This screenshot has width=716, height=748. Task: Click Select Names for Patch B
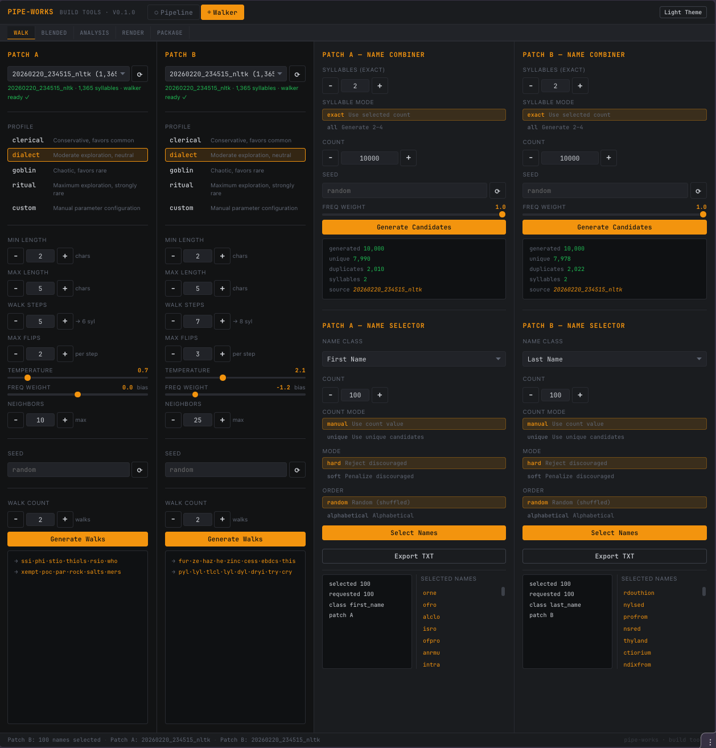tap(615, 533)
